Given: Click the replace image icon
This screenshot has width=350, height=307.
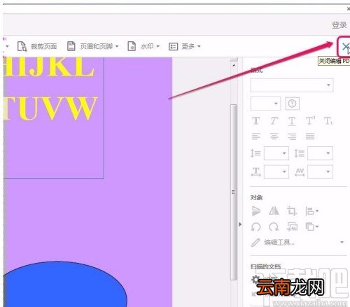Looking at the screenshot, I should coord(292,227).
